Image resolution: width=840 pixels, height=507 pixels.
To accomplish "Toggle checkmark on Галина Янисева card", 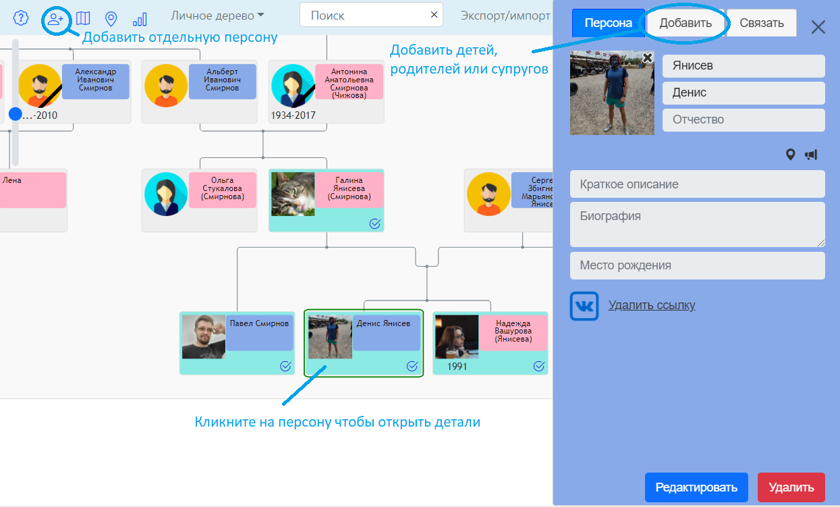I will 375,223.
